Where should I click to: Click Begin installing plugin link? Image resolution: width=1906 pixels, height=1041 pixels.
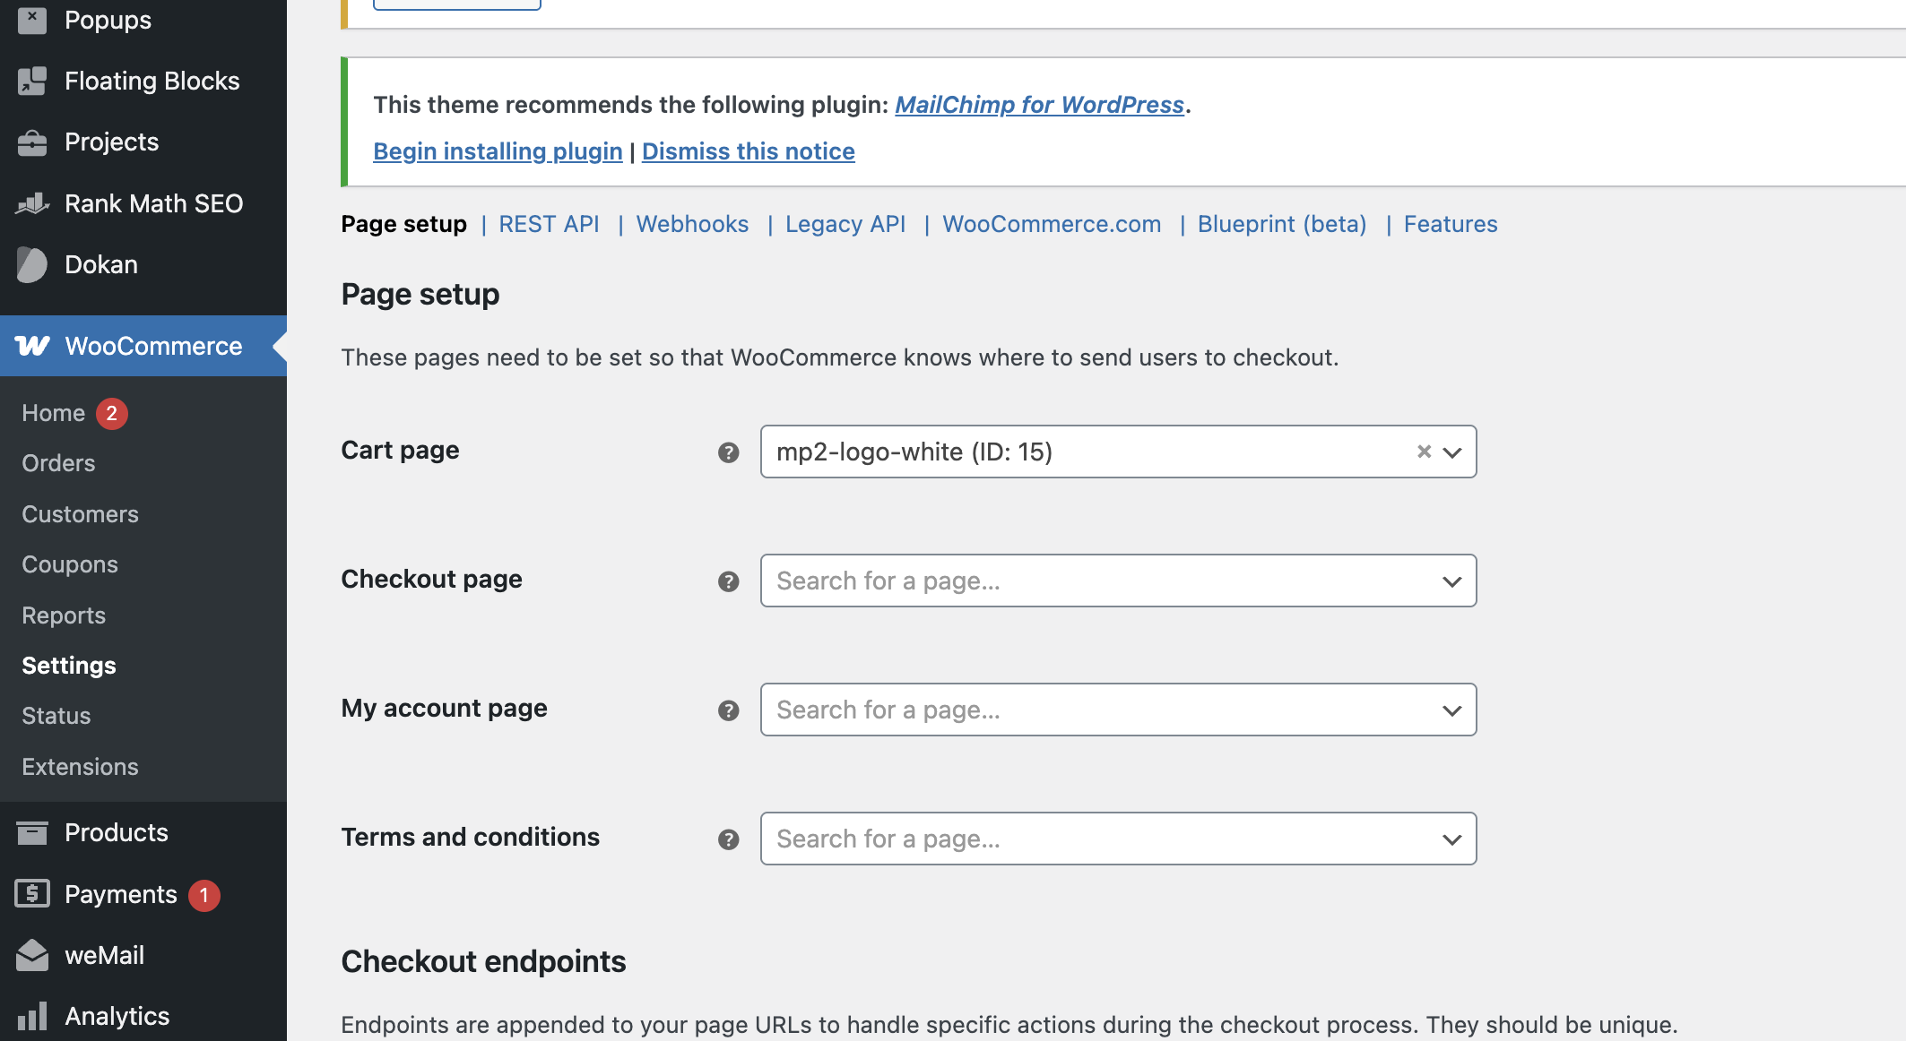click(498, 151)
